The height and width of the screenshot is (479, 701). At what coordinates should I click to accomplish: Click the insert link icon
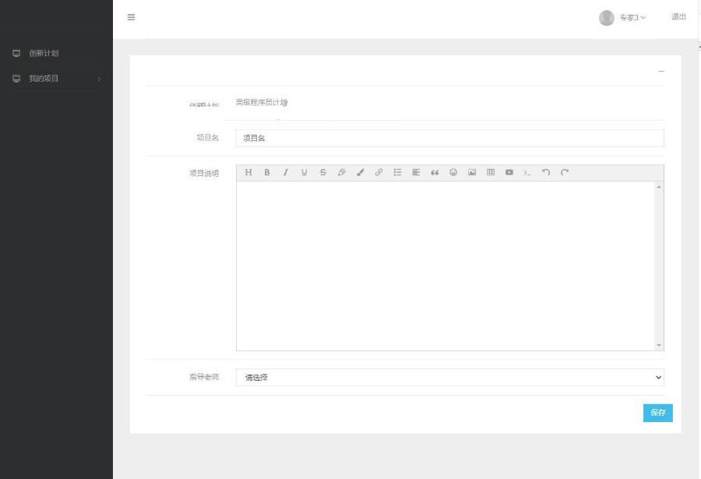tap(379, 173)
